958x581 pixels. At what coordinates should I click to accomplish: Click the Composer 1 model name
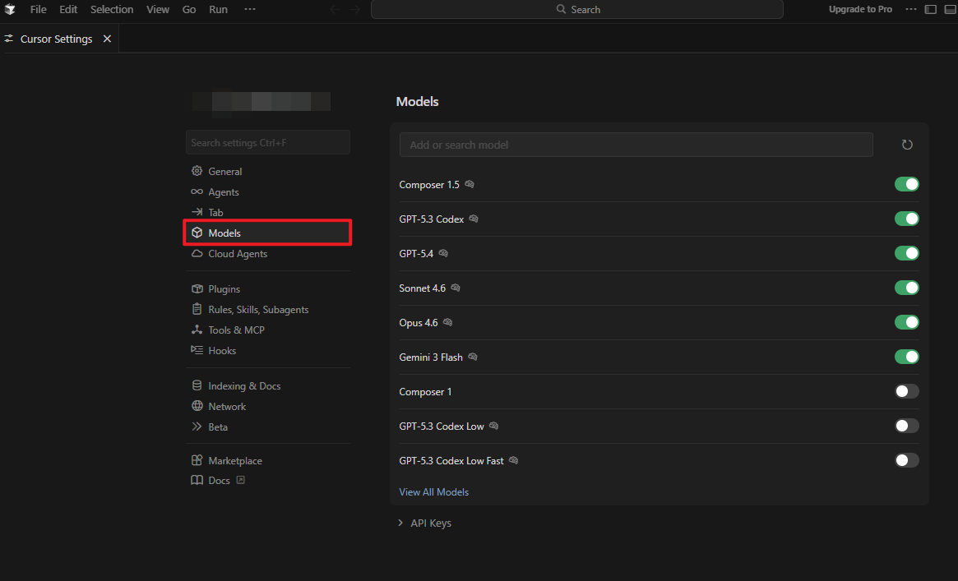[x=425, y=392]
